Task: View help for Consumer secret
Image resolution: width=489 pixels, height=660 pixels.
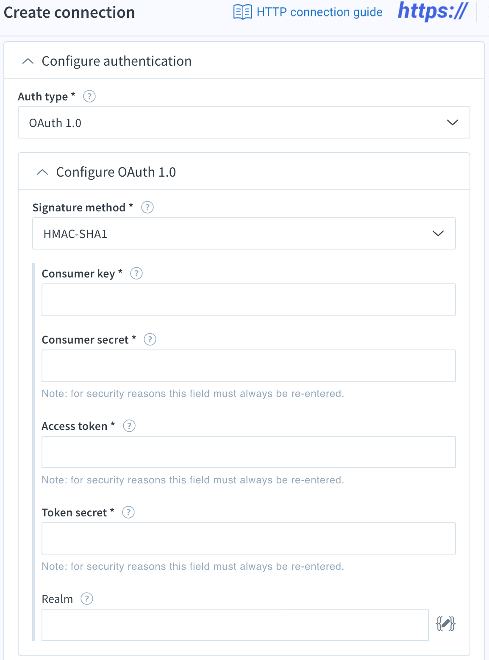Action: pyautogui.click(x=150, y=340)
